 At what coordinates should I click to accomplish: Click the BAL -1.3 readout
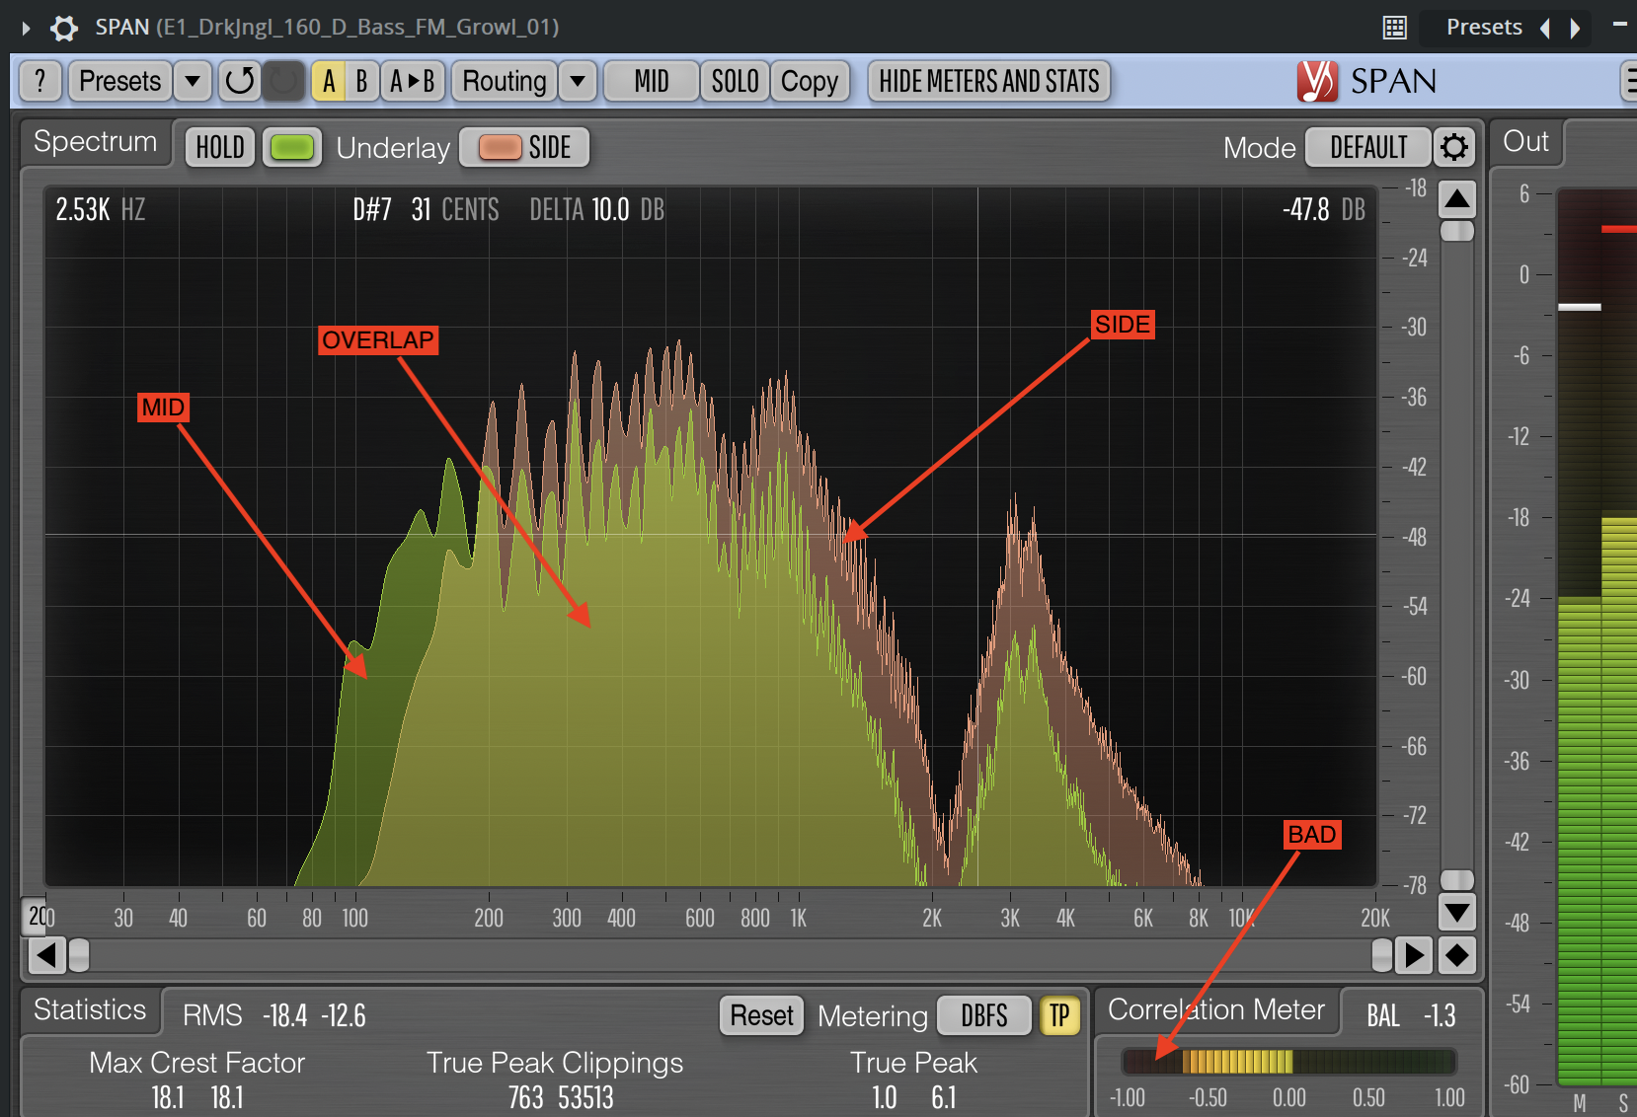[x=1411, y=1015]
